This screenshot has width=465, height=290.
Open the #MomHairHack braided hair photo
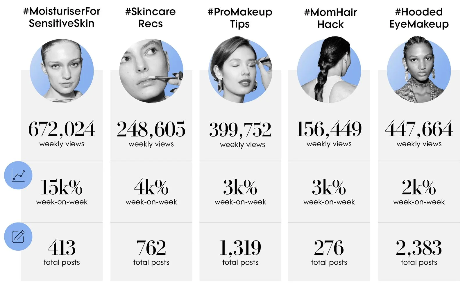pos(329,70)
